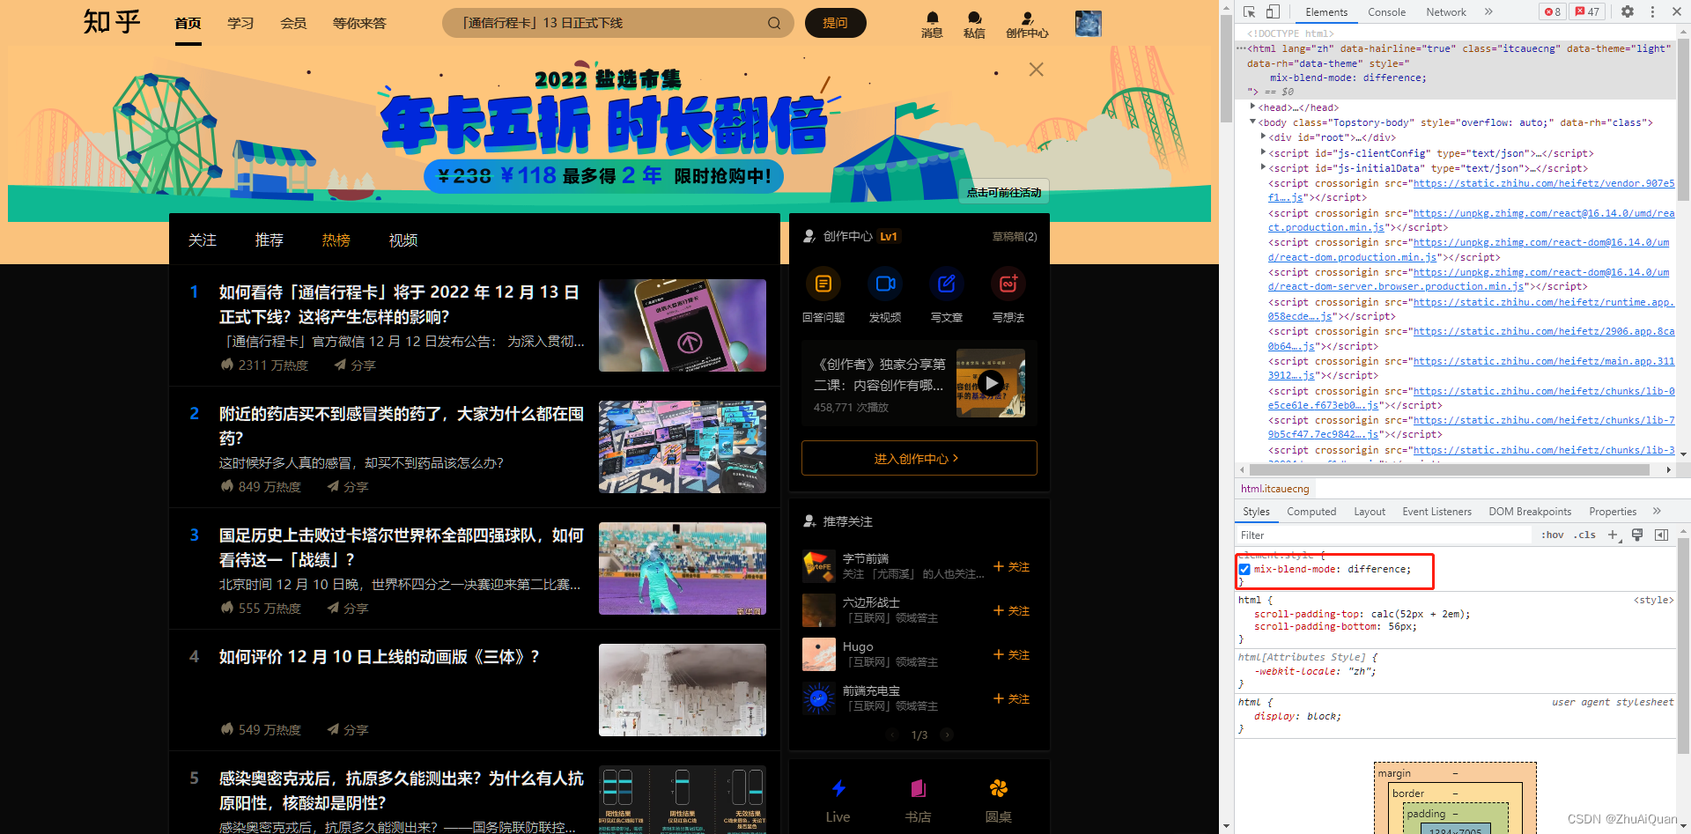
Task: Select the 热榜 feed tab
Action: click(336, 240)
